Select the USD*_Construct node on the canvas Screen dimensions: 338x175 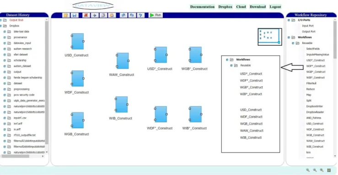point(161,55)
